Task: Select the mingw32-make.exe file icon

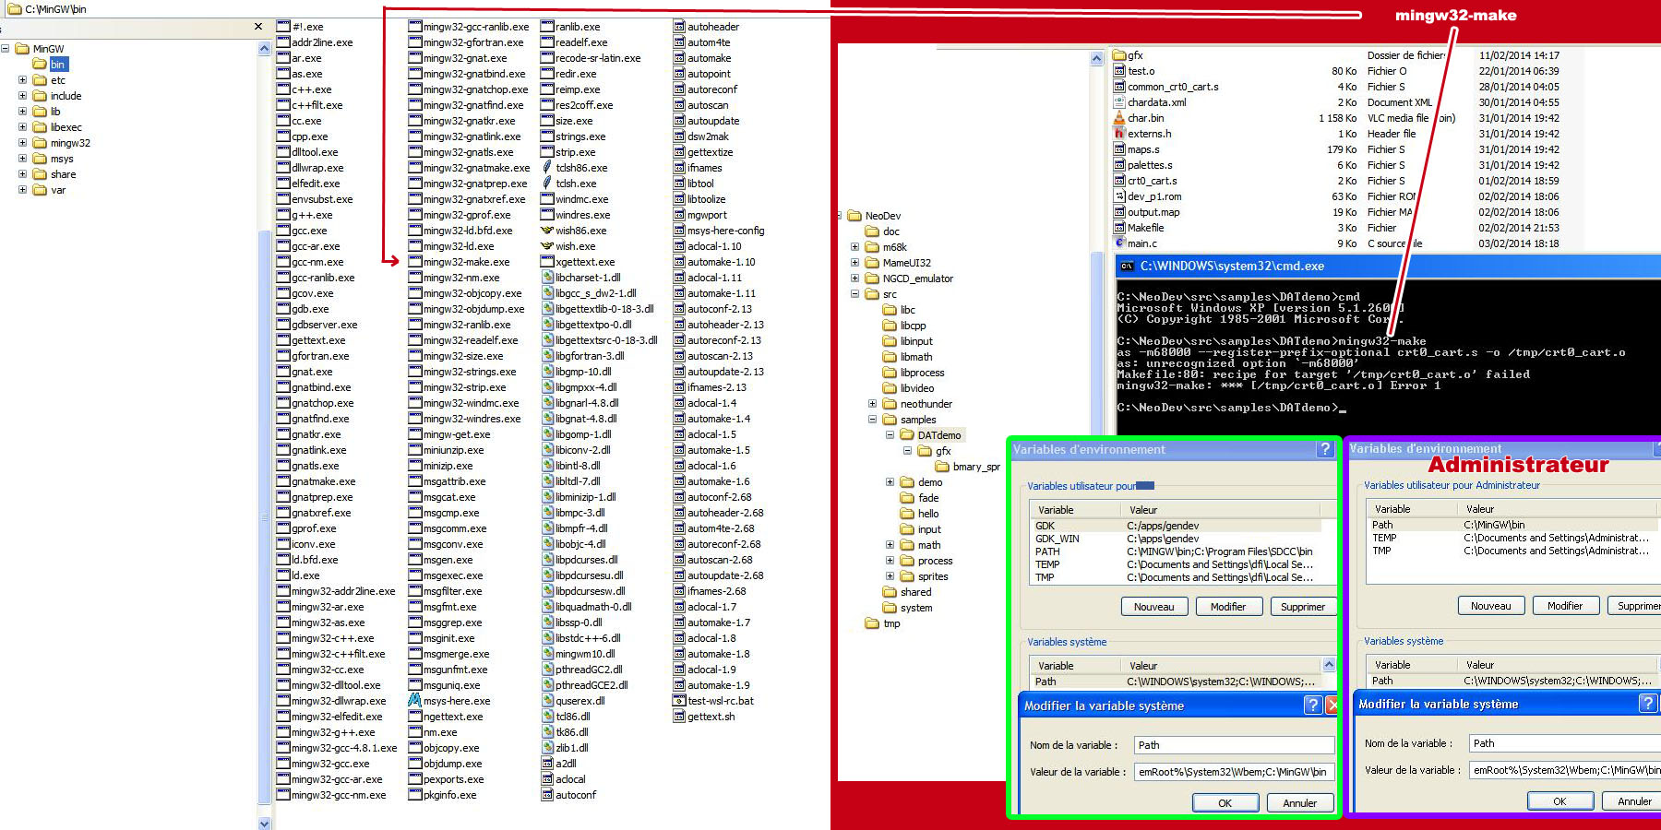Action: pos(415,262)
